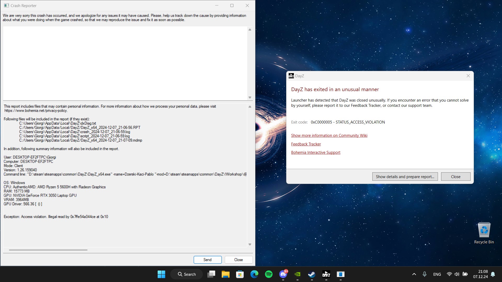Click description box scroll down arrow
This screenshot has height=282, width=502.
250,97
